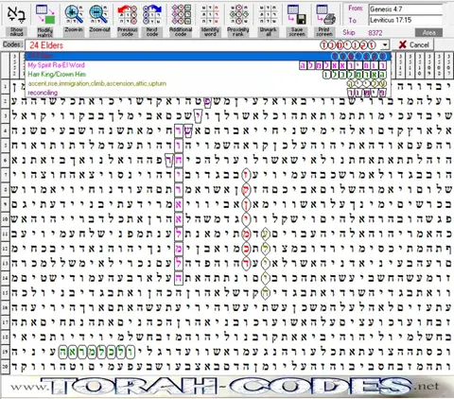The image size is (454, 399).
Task: Click purple boxed letter in row 2
Action: [x=207, y=101]
